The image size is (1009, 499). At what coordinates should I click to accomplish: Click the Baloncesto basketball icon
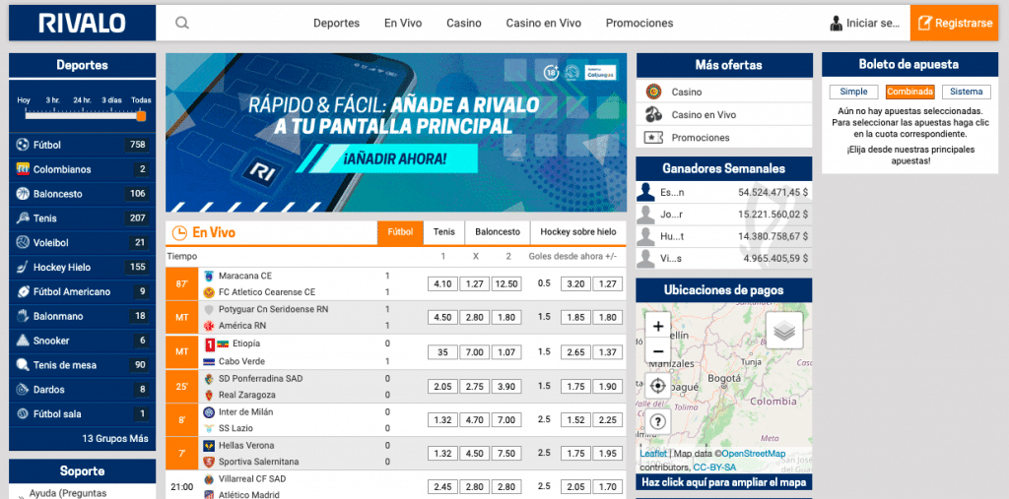pos(23,194)
